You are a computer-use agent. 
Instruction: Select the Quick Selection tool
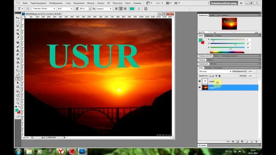tap(18, 30)
